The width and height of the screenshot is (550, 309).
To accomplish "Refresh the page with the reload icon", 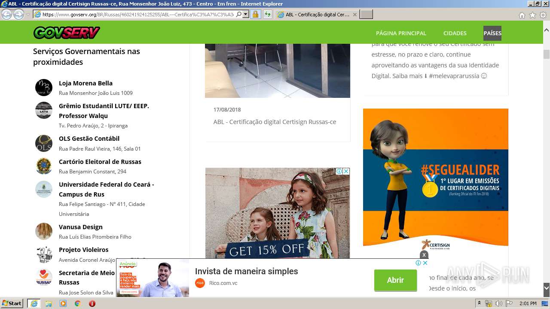I will 267,14.
